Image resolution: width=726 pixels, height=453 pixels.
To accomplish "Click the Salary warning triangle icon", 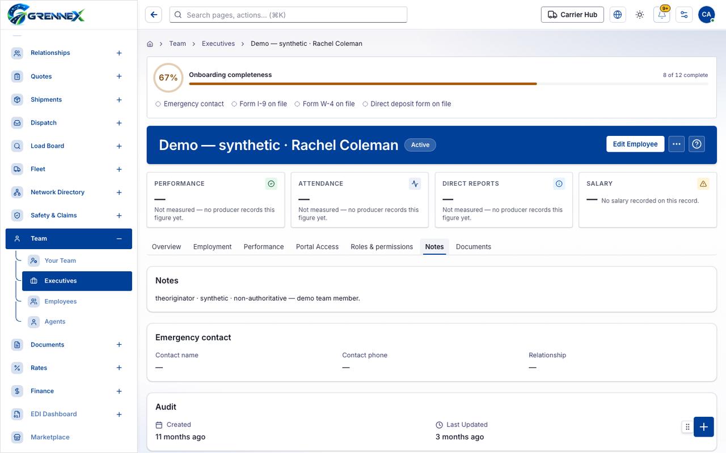I will (x=703, y=183).
